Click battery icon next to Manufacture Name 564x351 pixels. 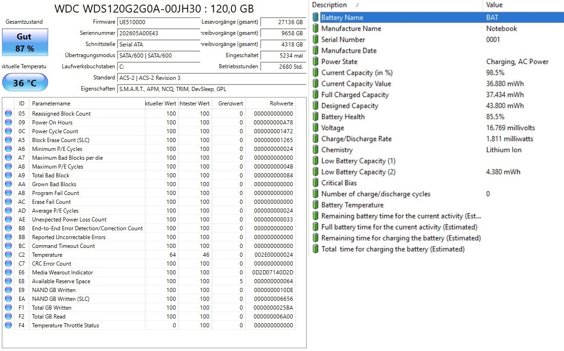point(316,29)
